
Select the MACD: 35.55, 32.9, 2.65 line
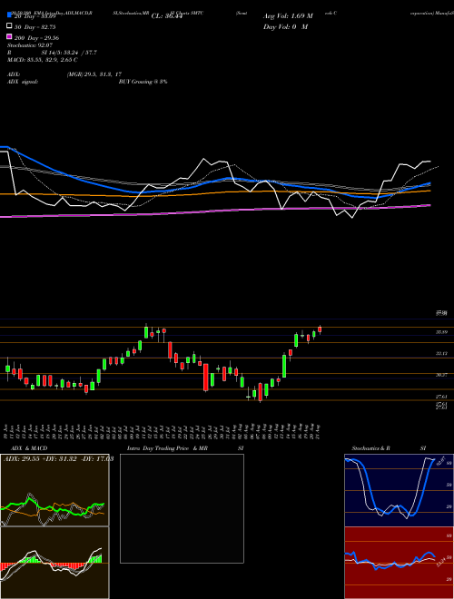[x=42, y=60]
